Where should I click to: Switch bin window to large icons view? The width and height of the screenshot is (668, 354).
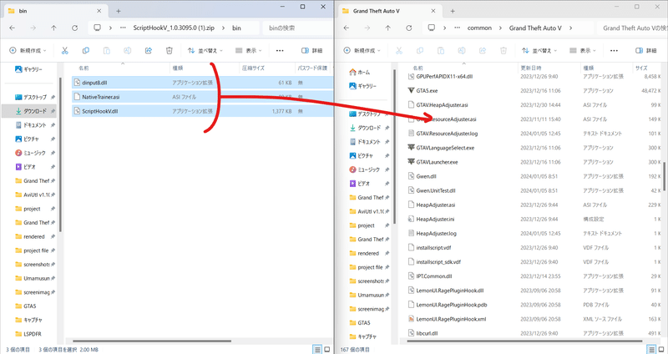pos(327,350)
